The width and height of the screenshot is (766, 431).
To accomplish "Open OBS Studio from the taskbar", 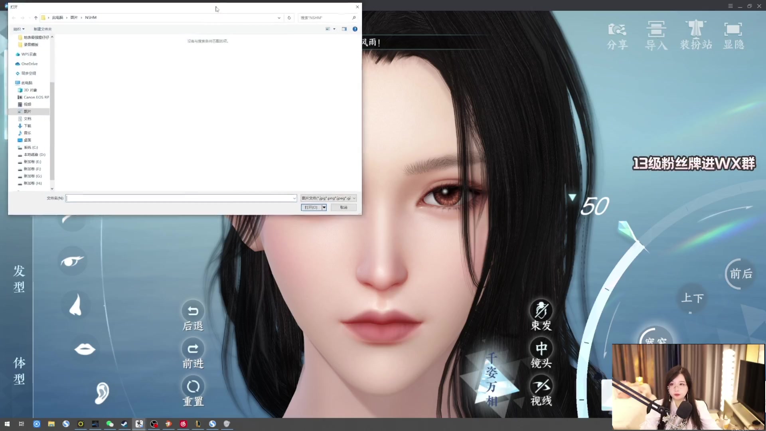I will point(154,424).
